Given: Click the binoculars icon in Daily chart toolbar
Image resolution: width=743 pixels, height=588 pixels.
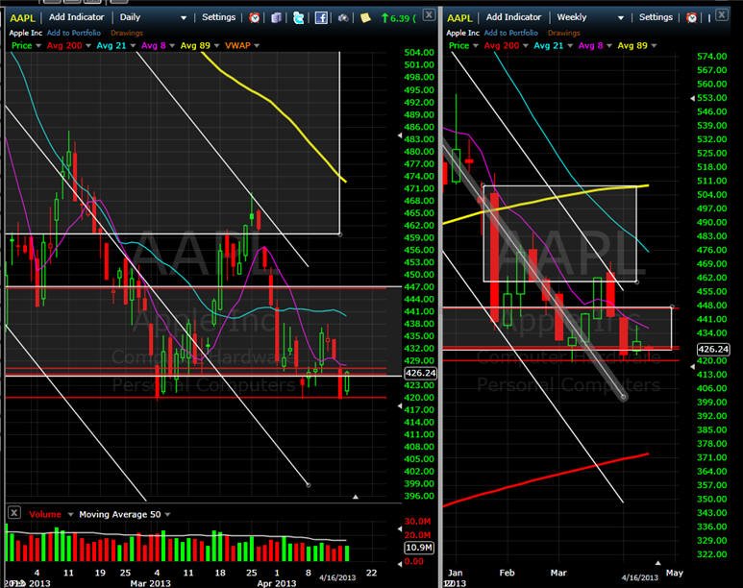Looking at the screenshot, I should tap(343, 18).
